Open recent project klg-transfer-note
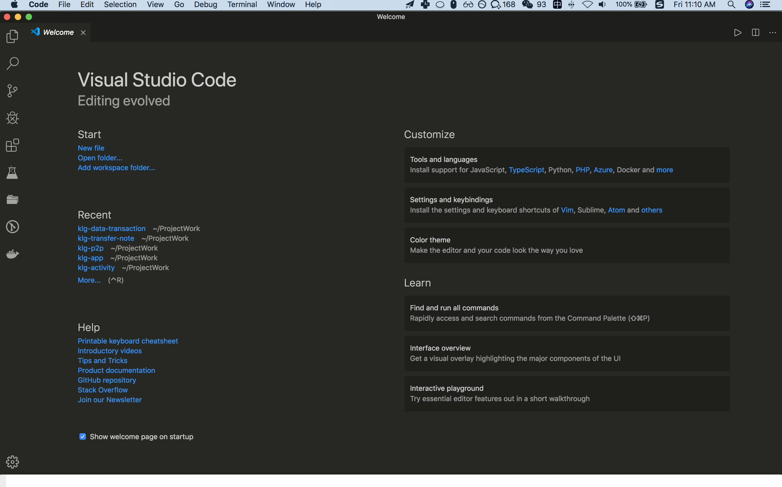The width and height of the screenshot is (782, 487). pos(106,238)
